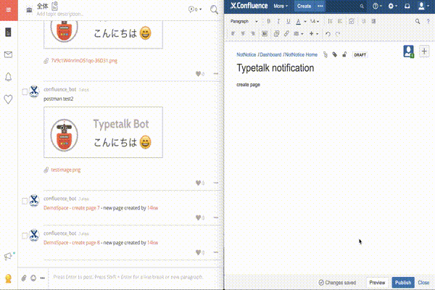Open the user profile dropdown in Confluence
435x290 pixels.
click(x=423, y=6)
